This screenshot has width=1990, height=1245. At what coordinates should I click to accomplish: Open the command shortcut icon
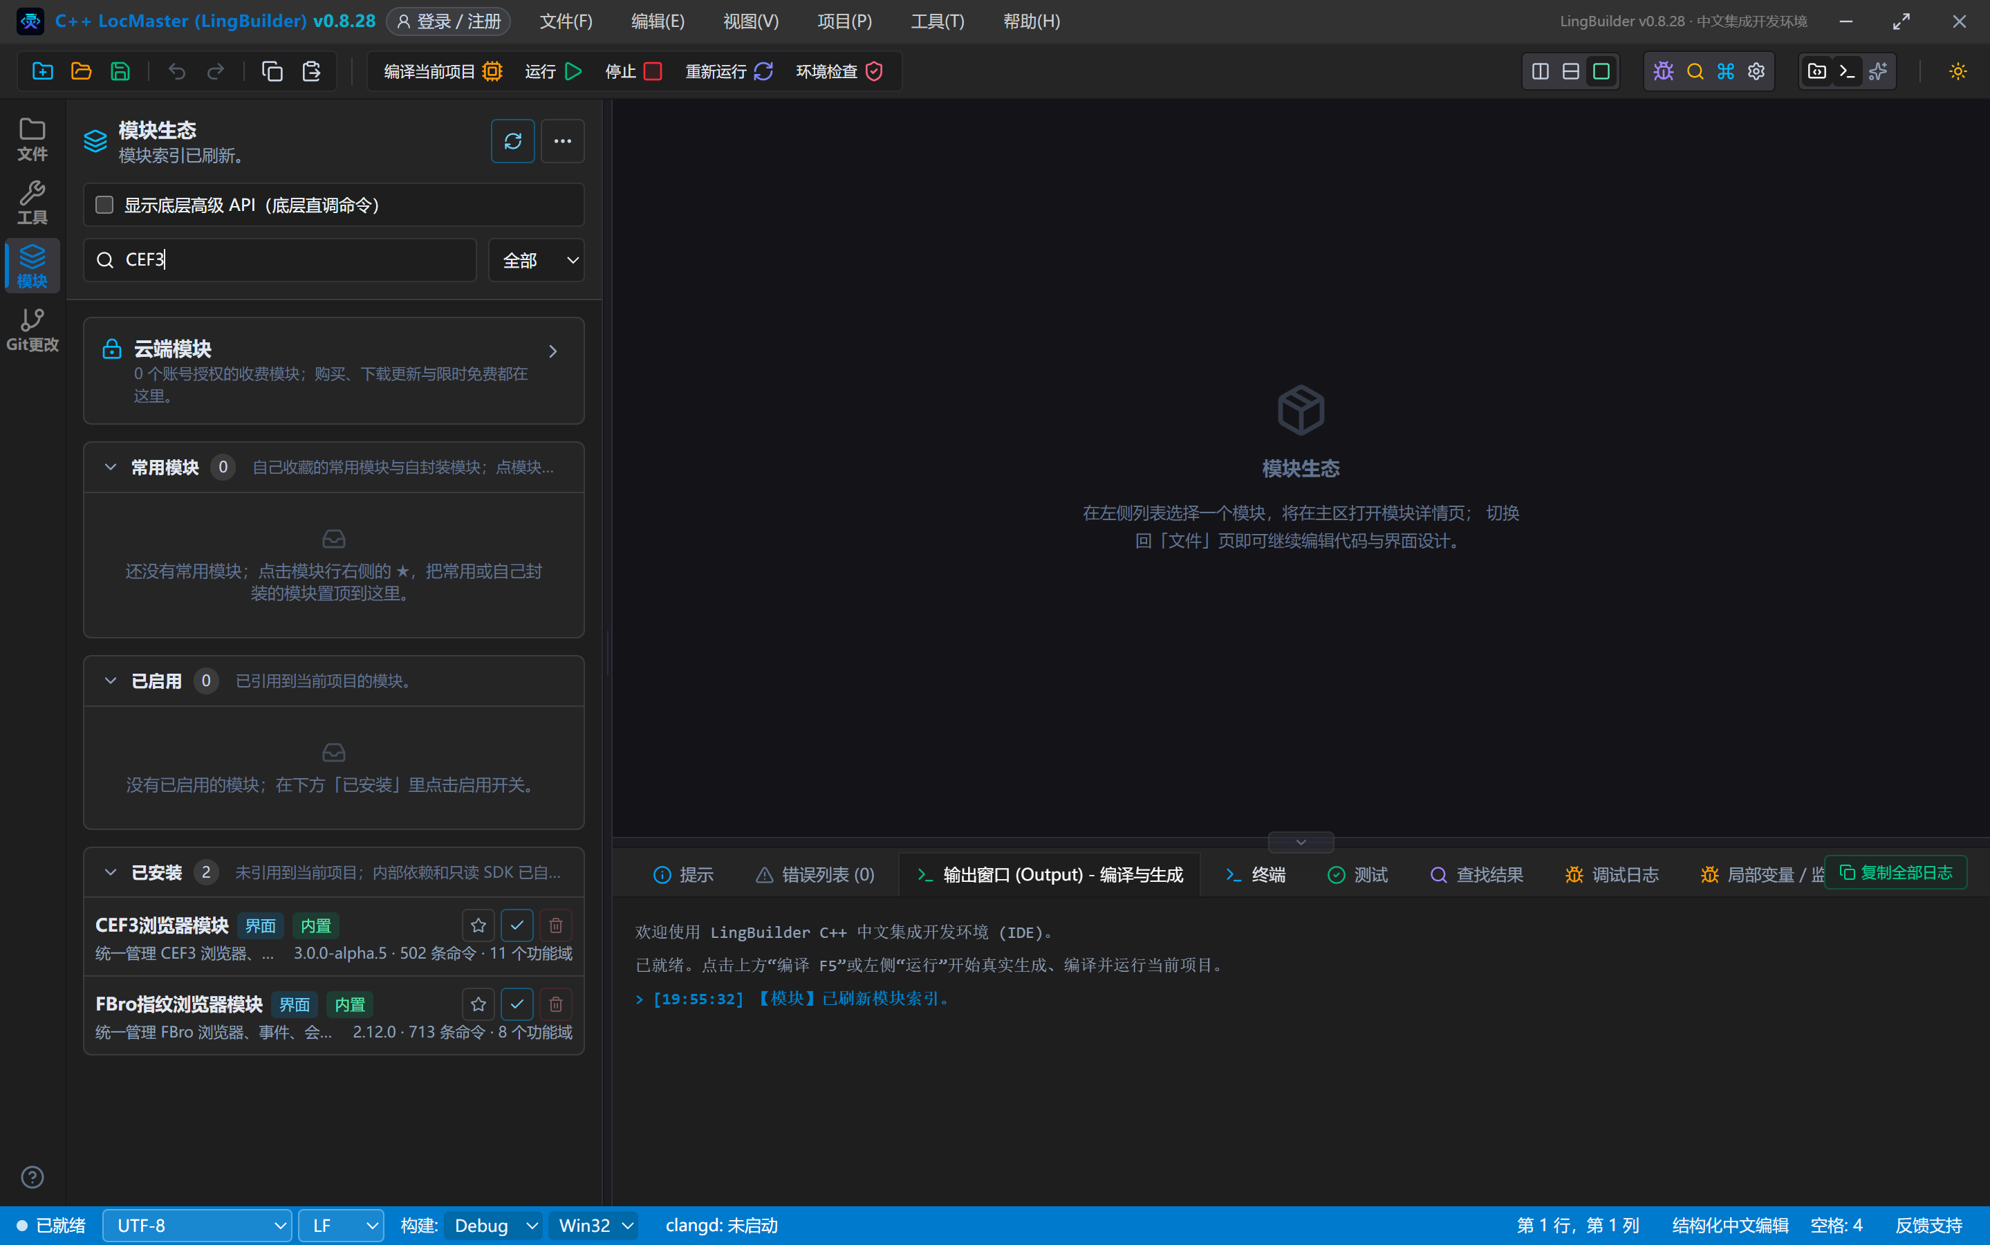[x=1726, y=72]
